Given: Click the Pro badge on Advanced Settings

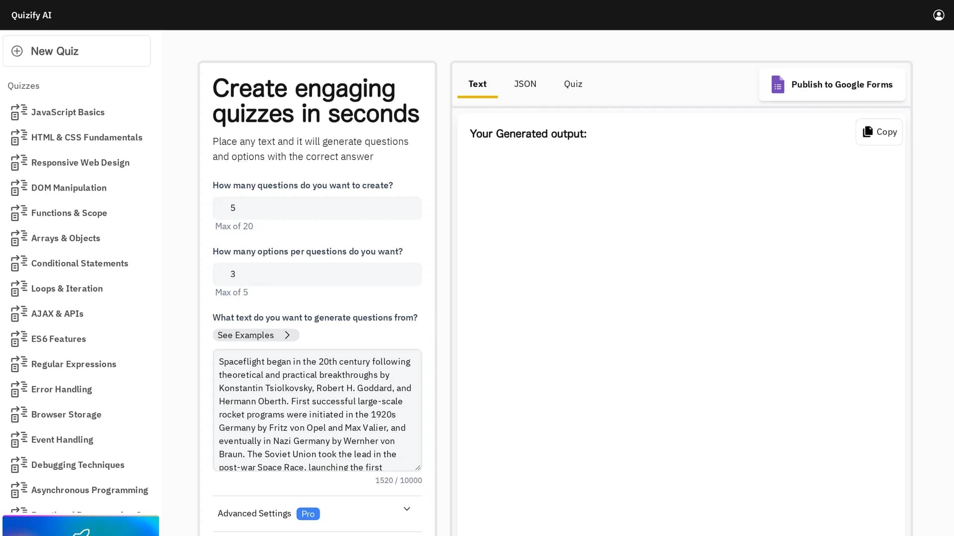Looking at the screenshot, I should point(308,514).
